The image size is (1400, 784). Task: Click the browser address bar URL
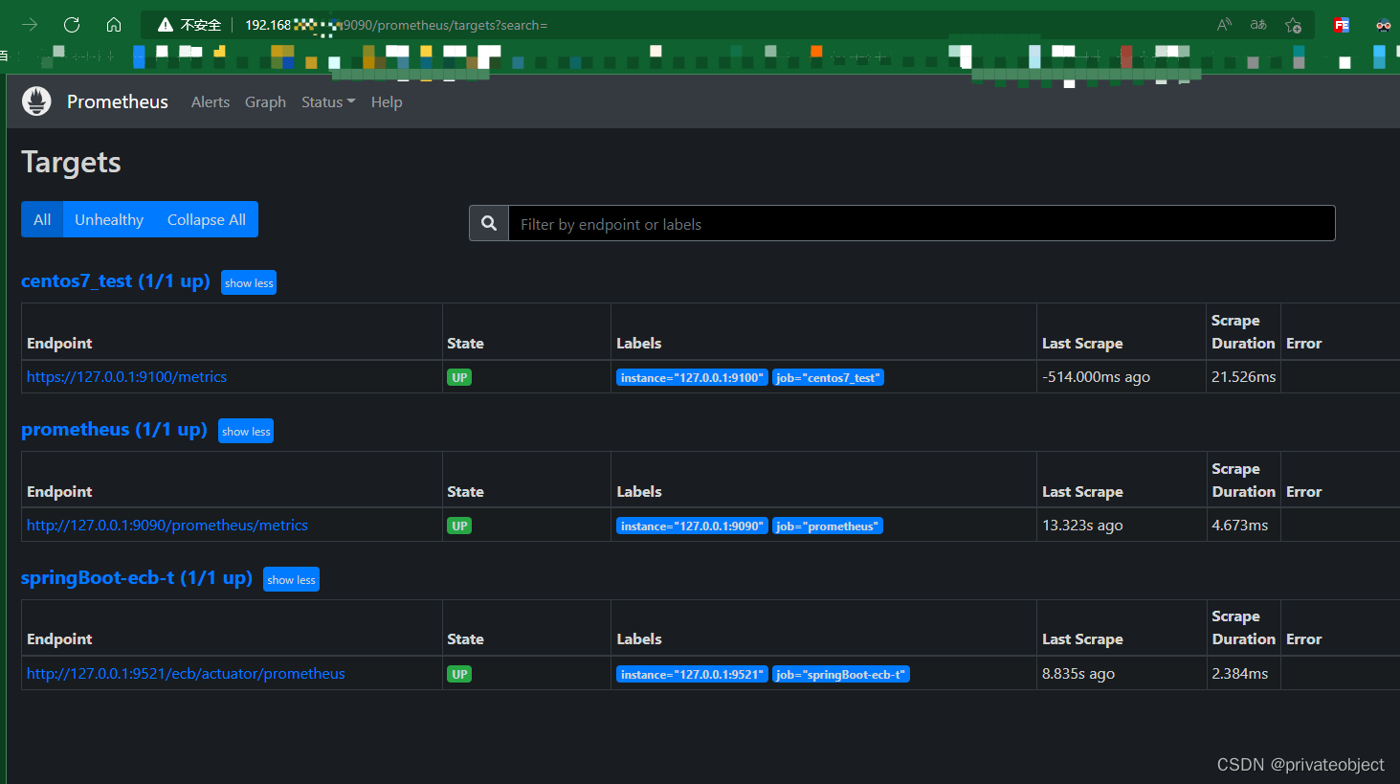coord(396,25)
